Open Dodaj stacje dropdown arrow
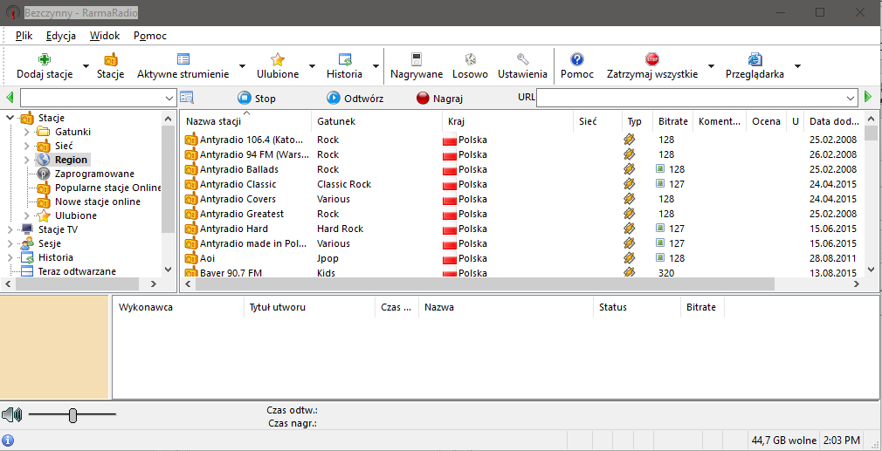Screen dimensions: 882x451 [86, 66]
